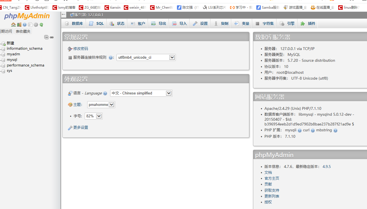Image resolution: width=367 pixels, height=209 pixels.
Task: Open phpMyAdmin documentation question-mark icon in sidebar
Action: 25,25
